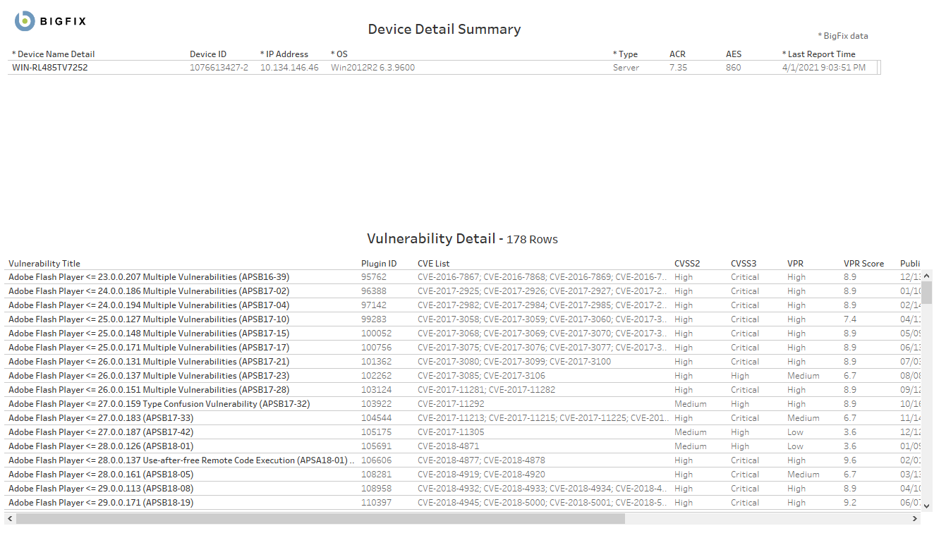Select Type Confusion Vulnerability APSB17-32 row
The height and width of the screenshot is (538, 946).
pos(159,404)
